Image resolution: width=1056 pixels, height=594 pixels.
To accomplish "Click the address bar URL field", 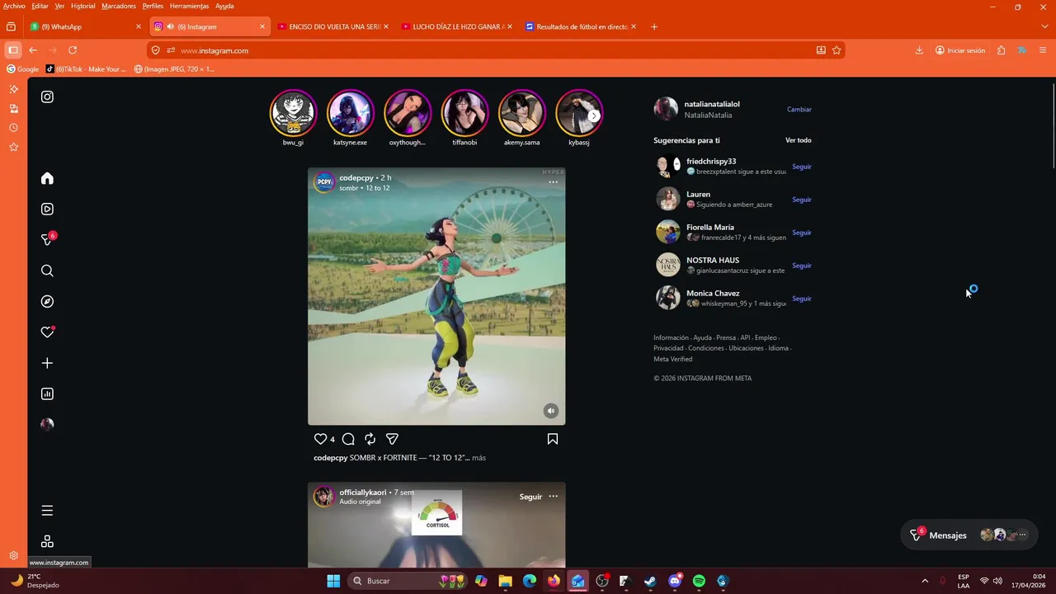I will [495, 50].
